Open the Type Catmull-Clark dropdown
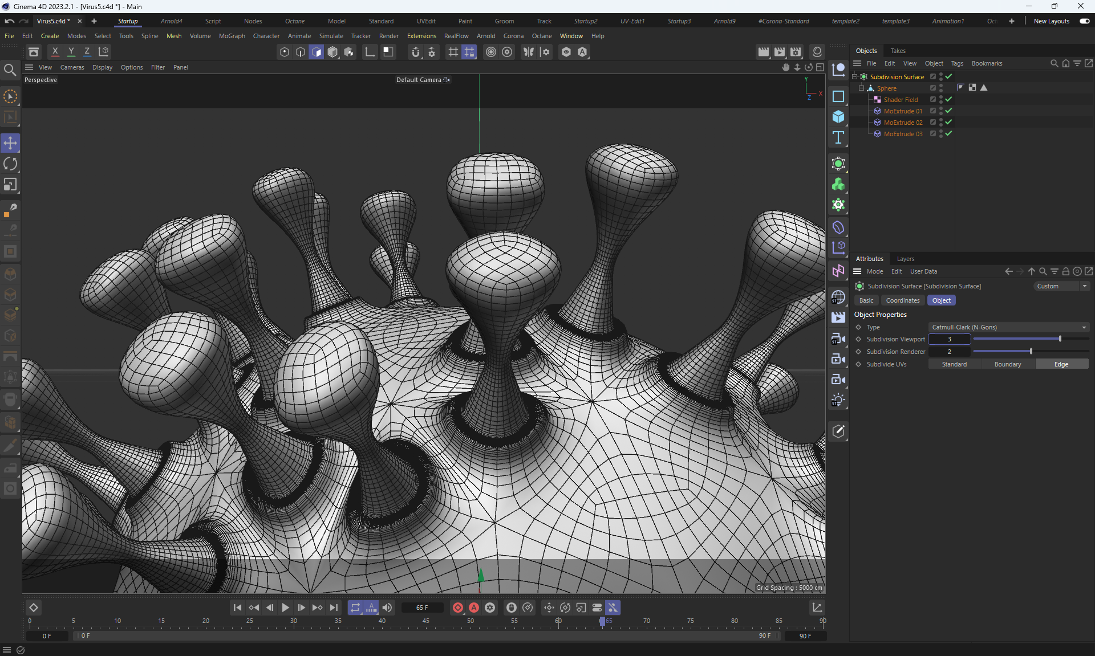 pyautogui.click(x=1008, y=327)
